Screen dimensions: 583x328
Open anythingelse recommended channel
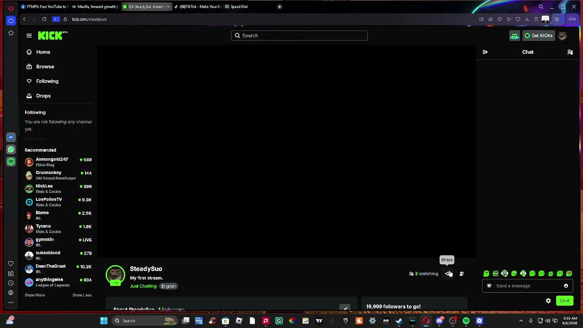(59, 282)
